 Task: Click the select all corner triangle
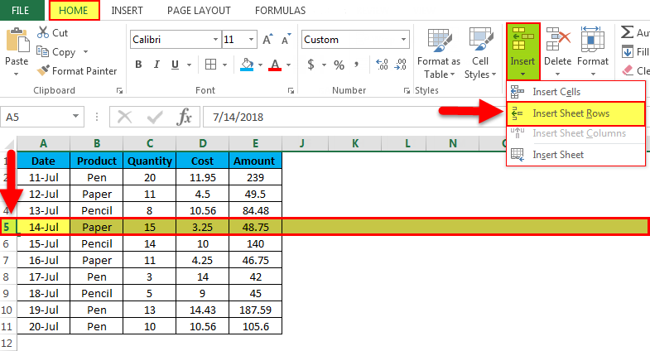tap(9, 144)
